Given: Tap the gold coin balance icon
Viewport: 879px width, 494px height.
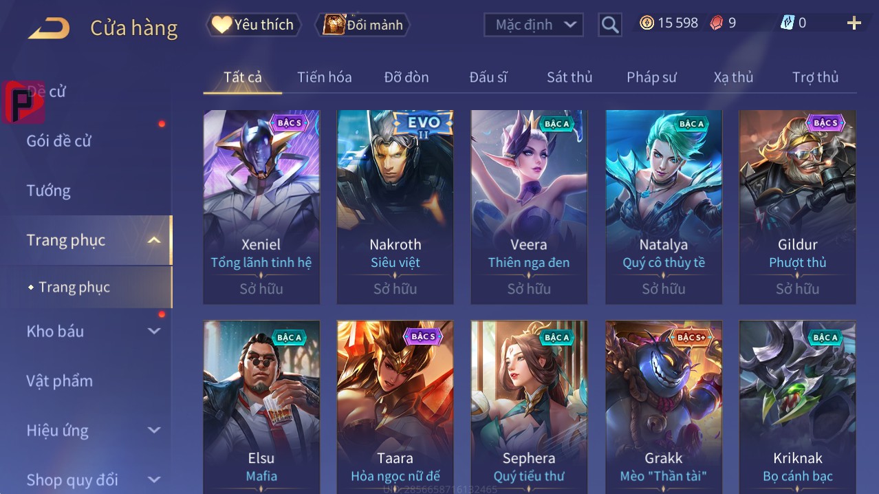Looking at the screenshot, I should pyautogui.click(x=647, y=23).
